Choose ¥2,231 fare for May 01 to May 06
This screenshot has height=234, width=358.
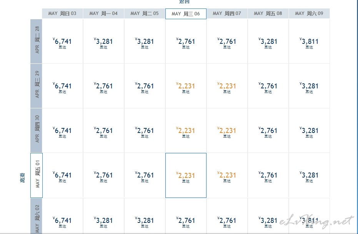coord(186,175)
